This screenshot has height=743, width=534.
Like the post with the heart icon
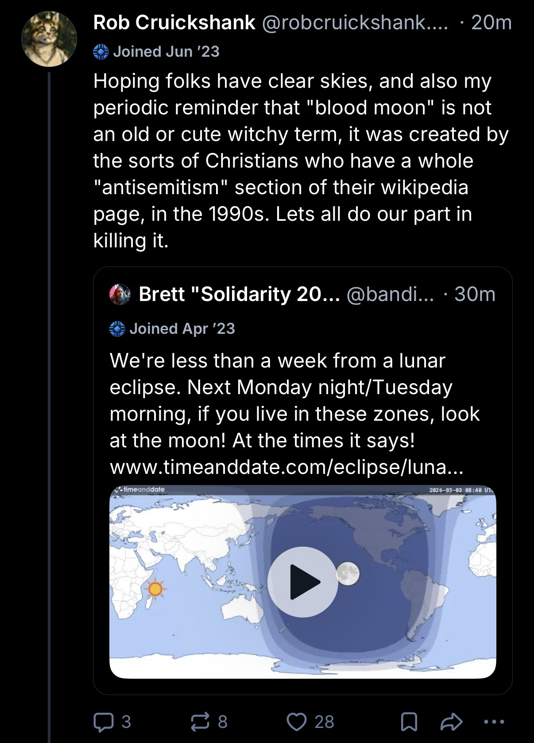[x=297, y=722]
